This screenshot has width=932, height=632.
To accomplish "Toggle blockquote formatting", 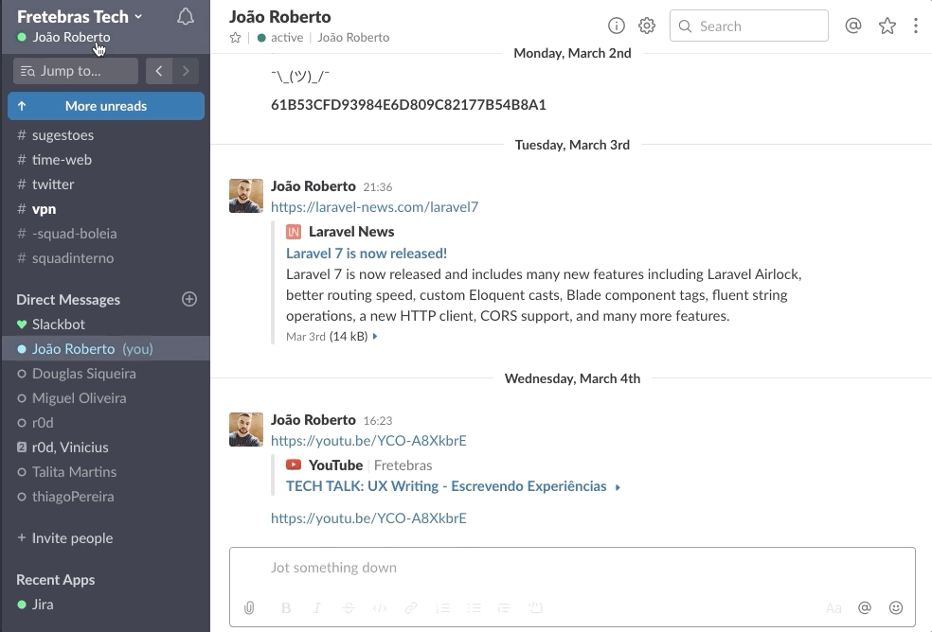I will (504, 607).
